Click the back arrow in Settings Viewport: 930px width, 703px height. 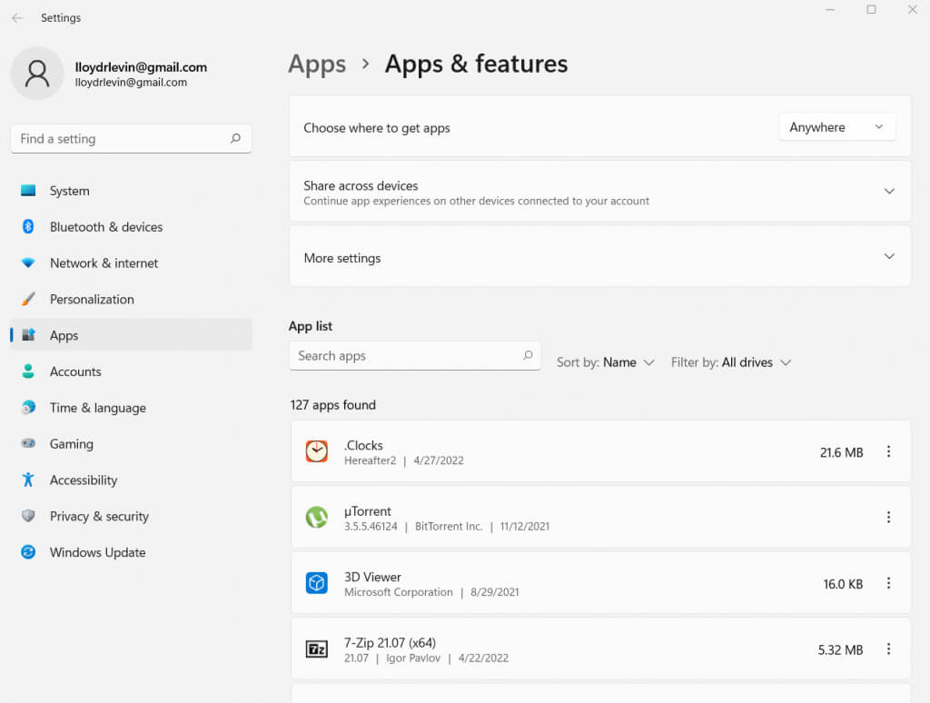(x=16, y=18)
